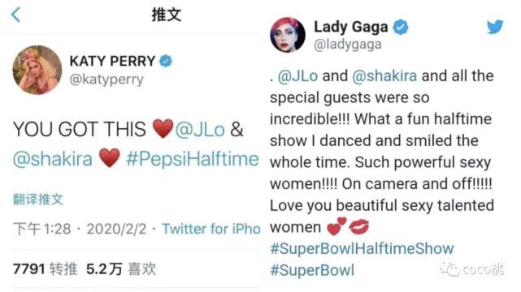Tap Katy Perry's blue verified badge
Viewport: 521px width, 292px height.
[x=166, y=61]
